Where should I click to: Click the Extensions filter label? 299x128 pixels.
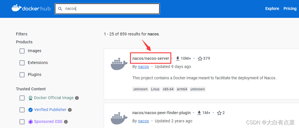pyautogui.click(x=38, y=63)
